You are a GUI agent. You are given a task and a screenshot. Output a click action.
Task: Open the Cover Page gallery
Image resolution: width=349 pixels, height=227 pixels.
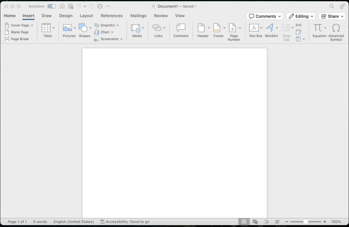click(x=19, y=25)
